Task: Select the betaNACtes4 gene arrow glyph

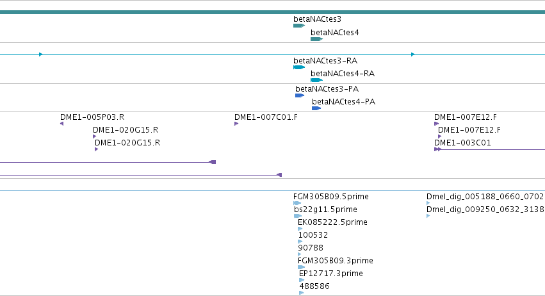Action: tap(316, 39)
